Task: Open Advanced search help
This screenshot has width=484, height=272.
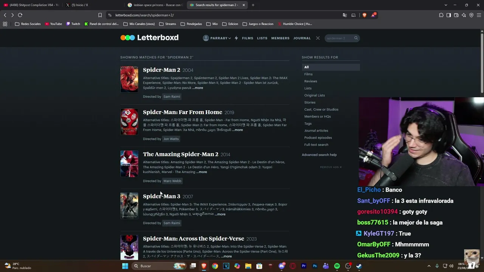Action: (x=319, y=155)
